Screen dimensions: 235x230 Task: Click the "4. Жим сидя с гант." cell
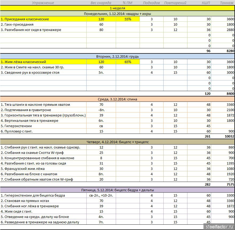pos(43,211)
